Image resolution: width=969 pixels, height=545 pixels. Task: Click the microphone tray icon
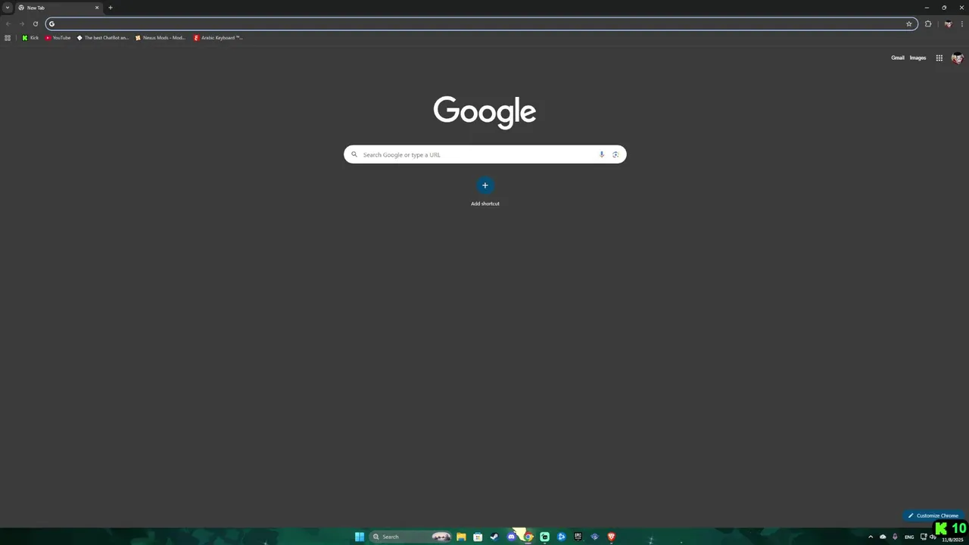click(x=895, y=537)
